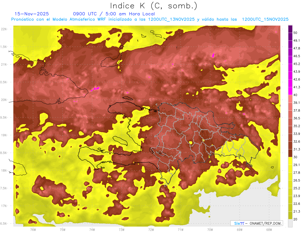302x233 pixels.
Task: Click the longitude label "72W"
Action: [x=151, y=229]
